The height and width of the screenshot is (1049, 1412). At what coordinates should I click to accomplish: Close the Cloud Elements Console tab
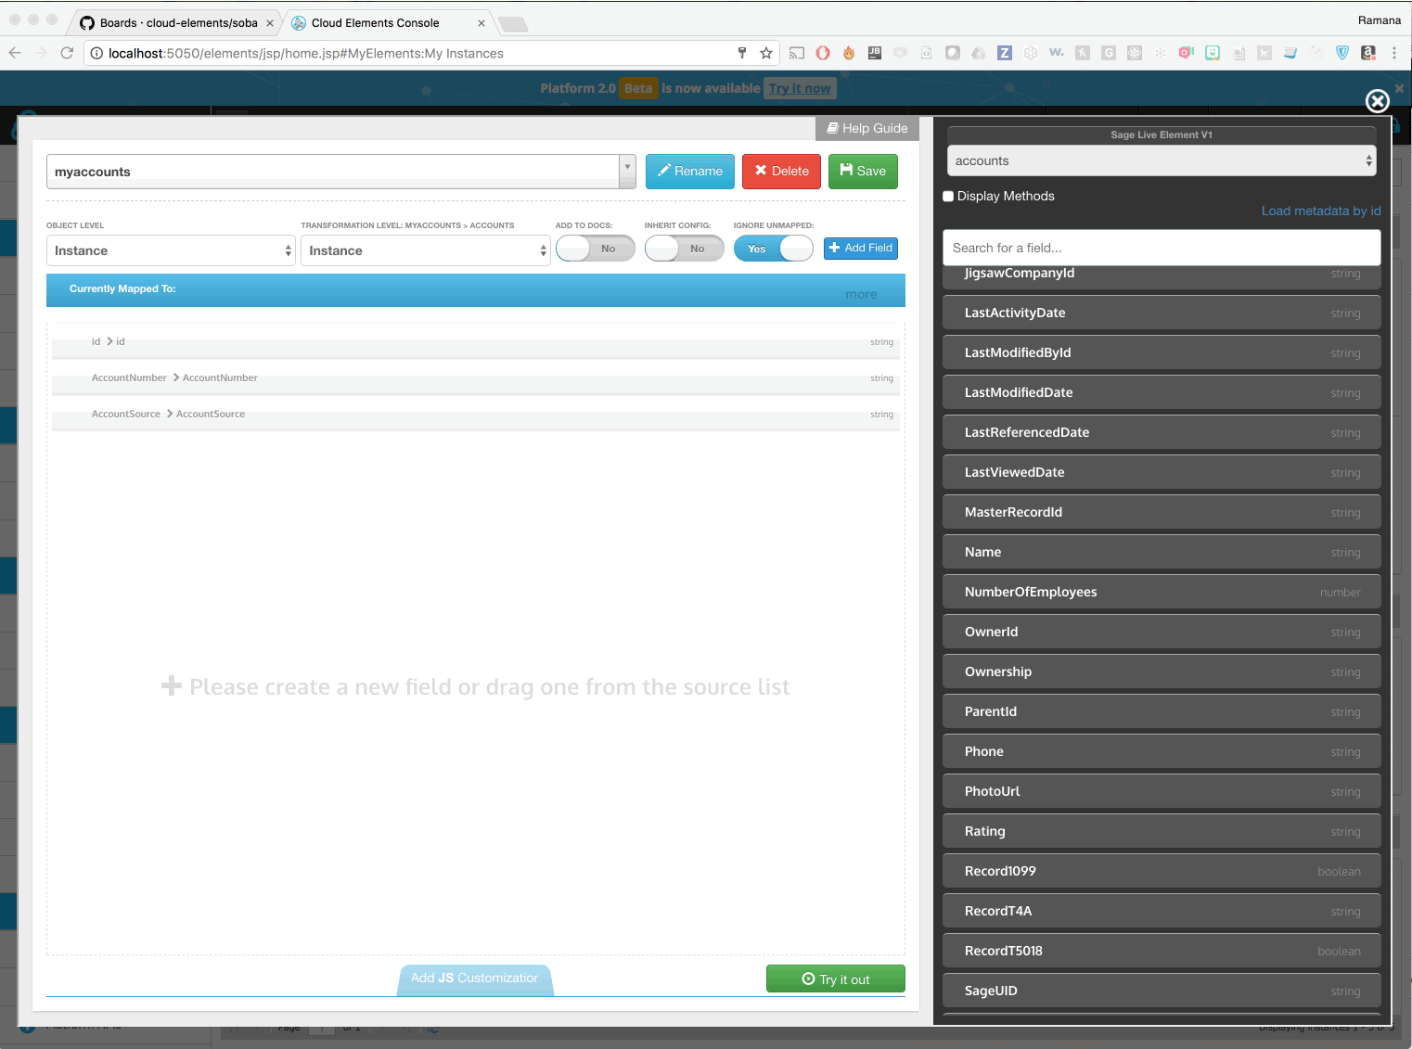tap(481, 23)
